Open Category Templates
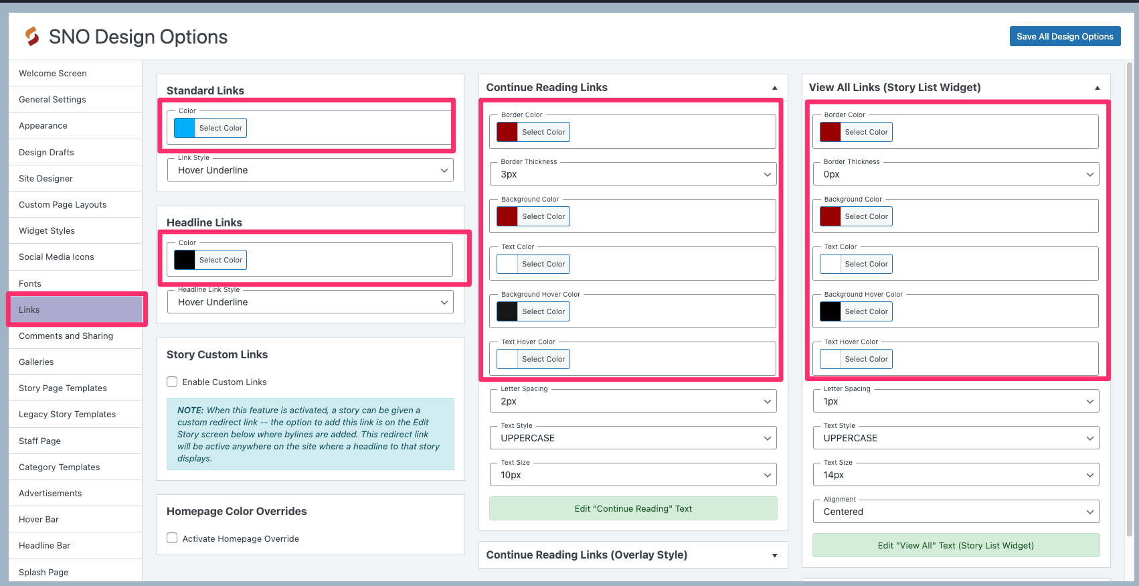Viewport: 1139px width, 586px height. tap(76, 467)
